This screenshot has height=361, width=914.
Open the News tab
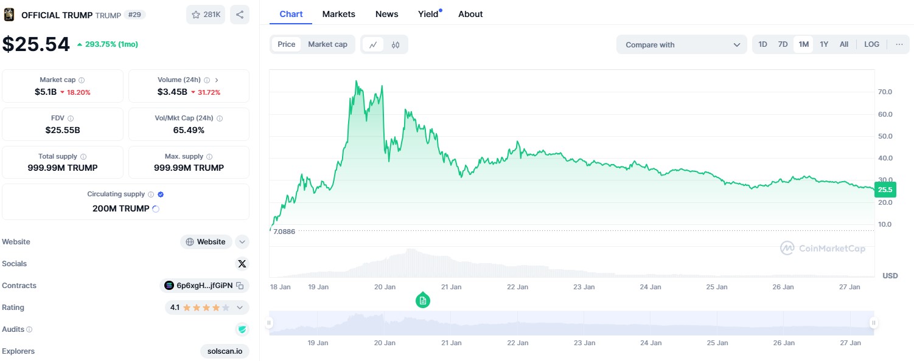pos(386,13)
